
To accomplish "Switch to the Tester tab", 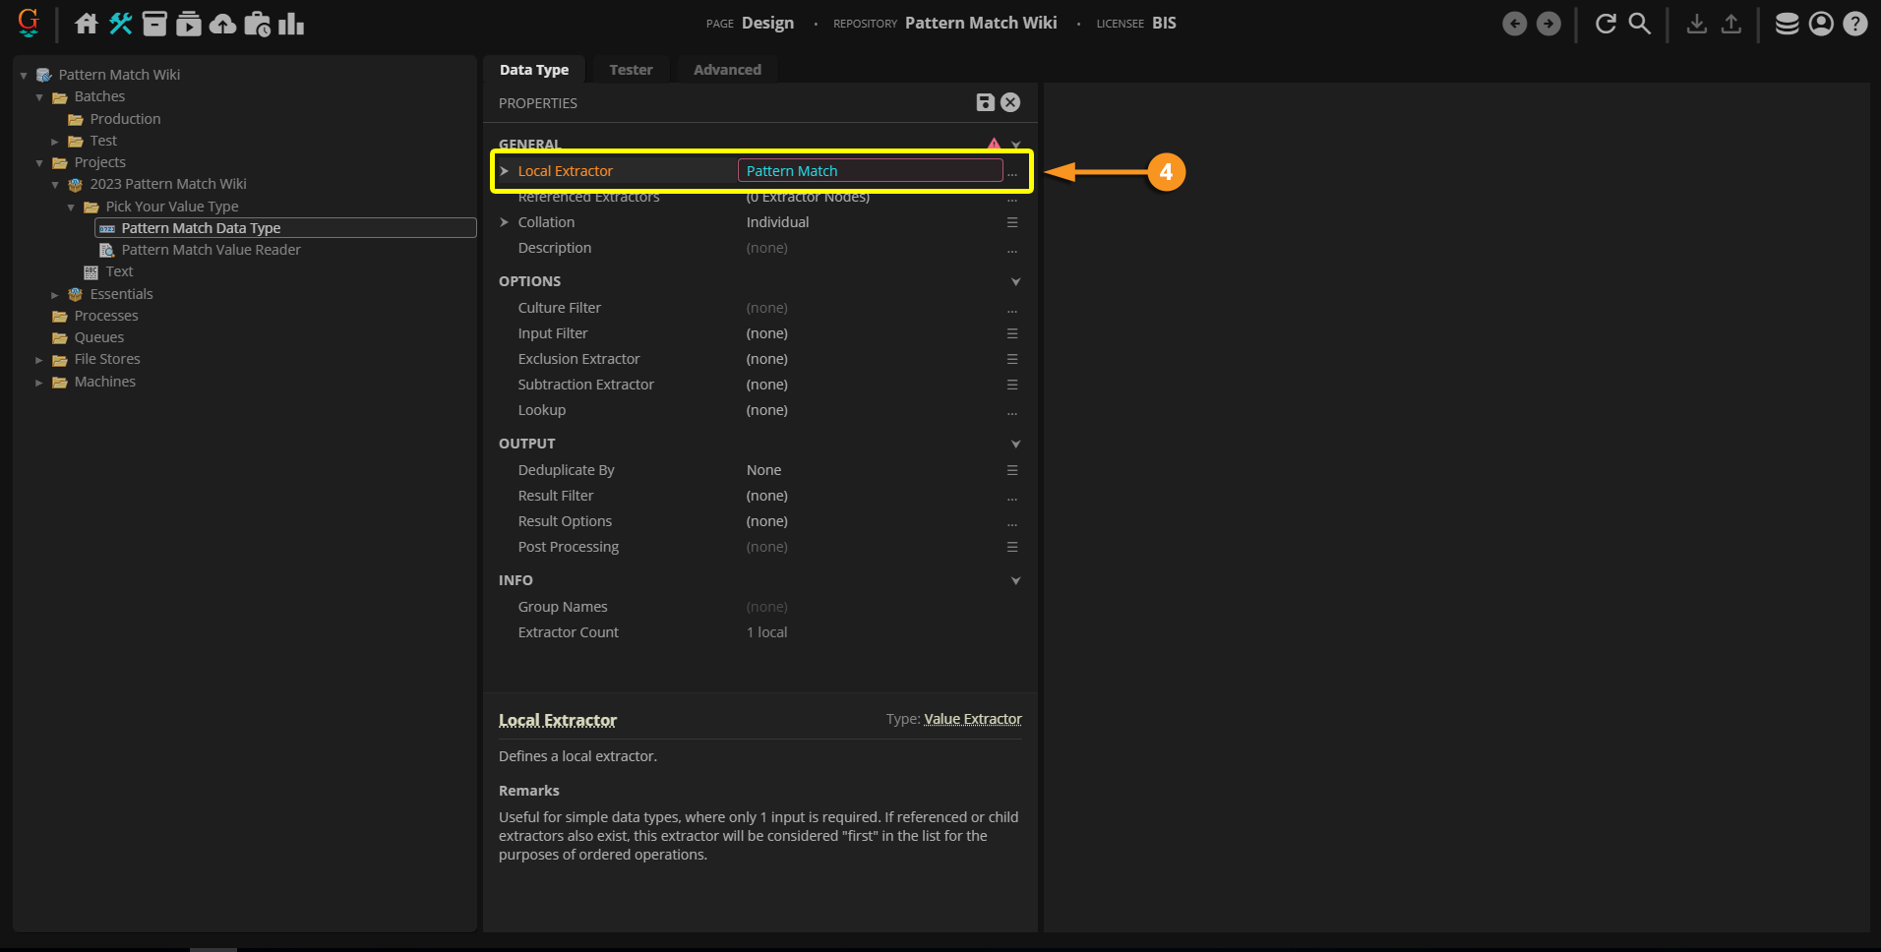I will 631,70.
